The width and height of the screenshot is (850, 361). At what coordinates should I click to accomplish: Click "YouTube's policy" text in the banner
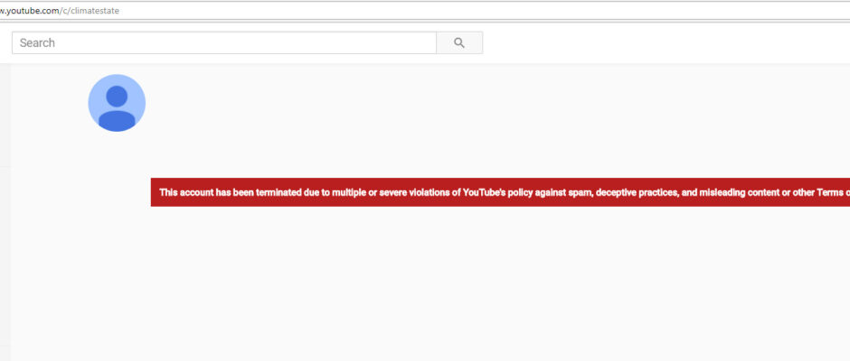(501, 191)
